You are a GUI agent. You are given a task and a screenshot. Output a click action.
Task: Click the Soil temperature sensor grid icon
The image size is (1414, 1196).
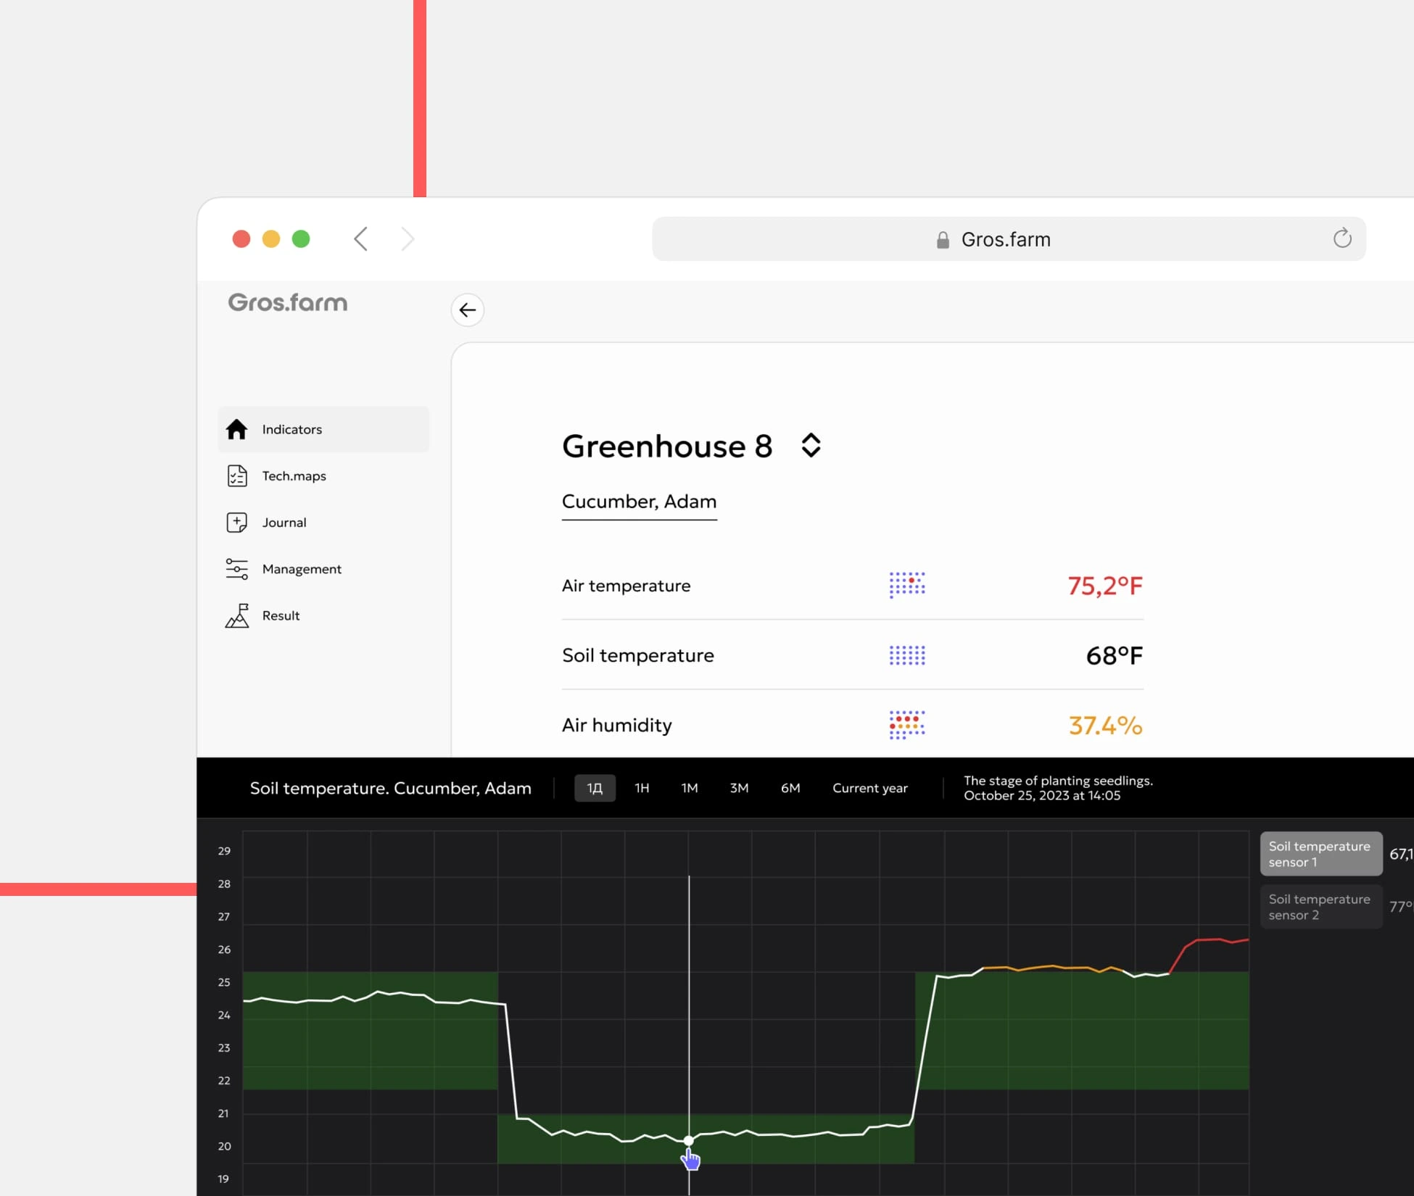(x=907, y=655)
